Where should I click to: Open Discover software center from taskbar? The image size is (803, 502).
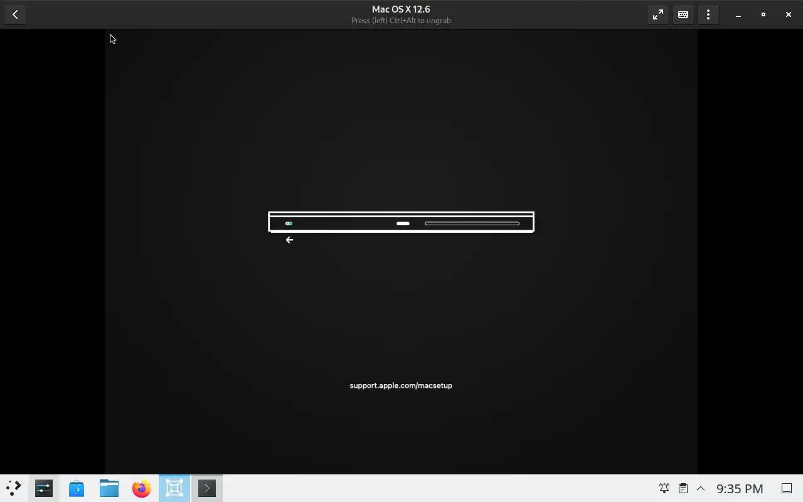[77, 488]
